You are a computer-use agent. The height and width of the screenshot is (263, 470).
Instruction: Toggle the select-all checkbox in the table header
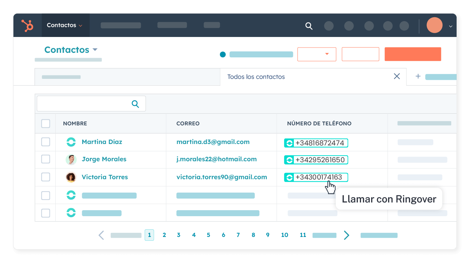[x=46, y=124]
